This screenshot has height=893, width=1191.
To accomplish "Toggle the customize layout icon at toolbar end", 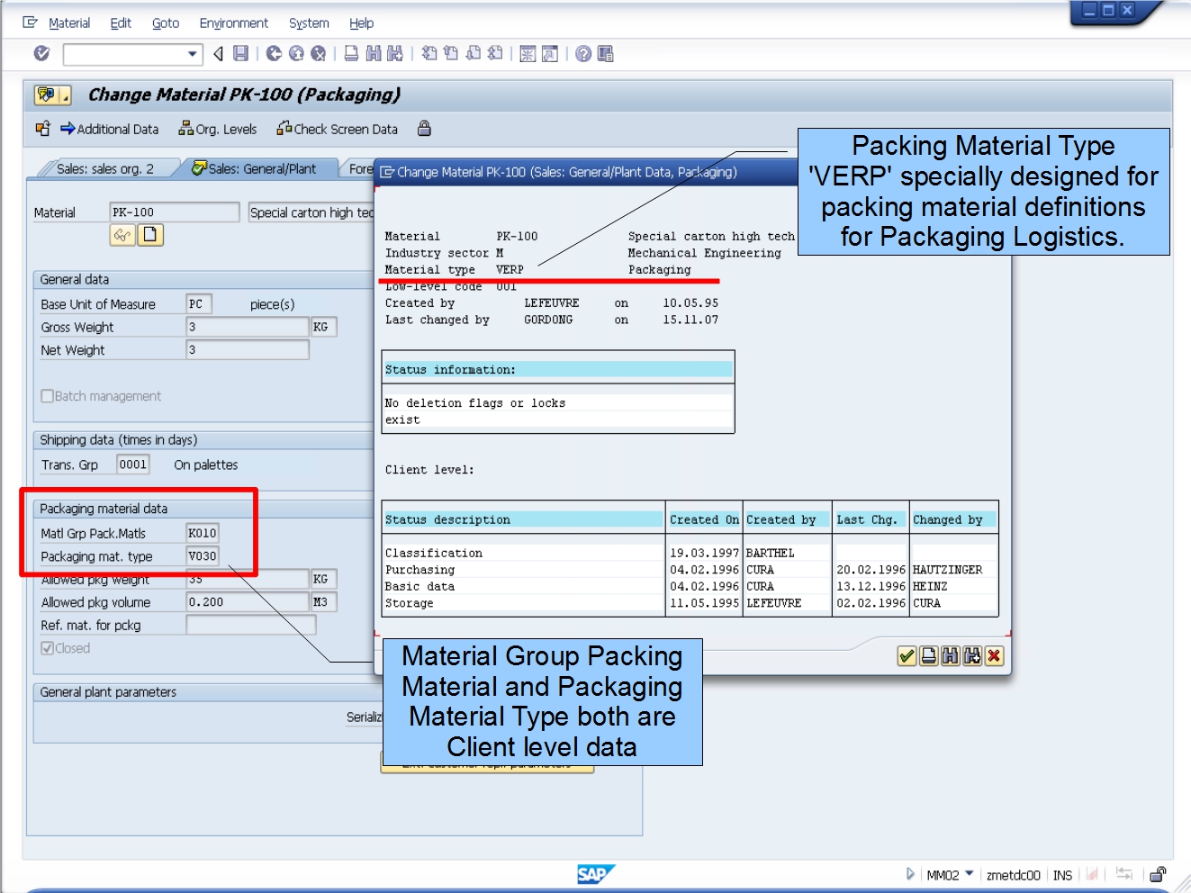I will (x=608, y=53).
